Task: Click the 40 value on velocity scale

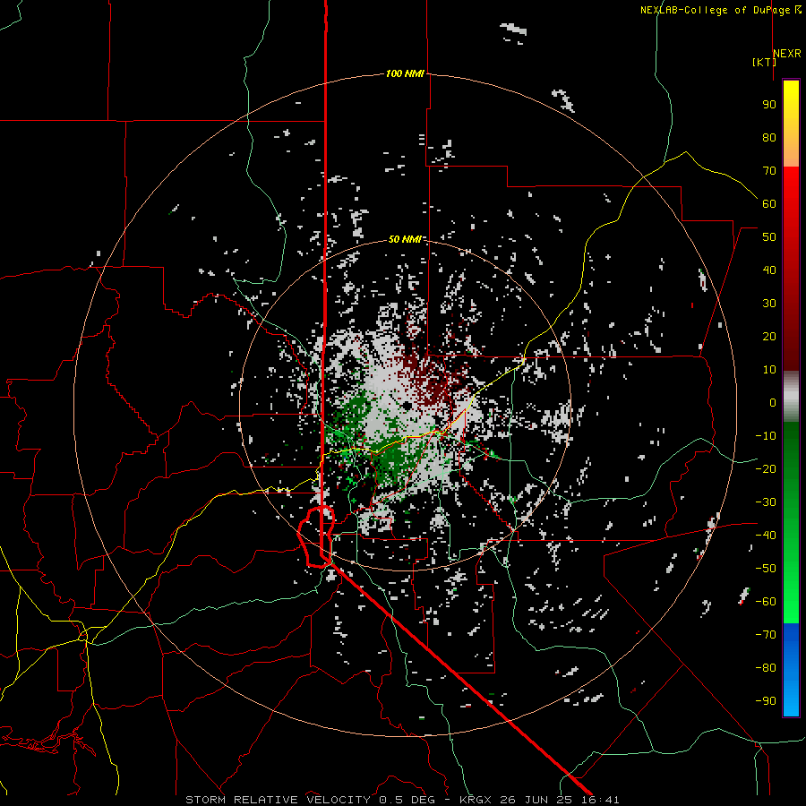Action: 769,270
